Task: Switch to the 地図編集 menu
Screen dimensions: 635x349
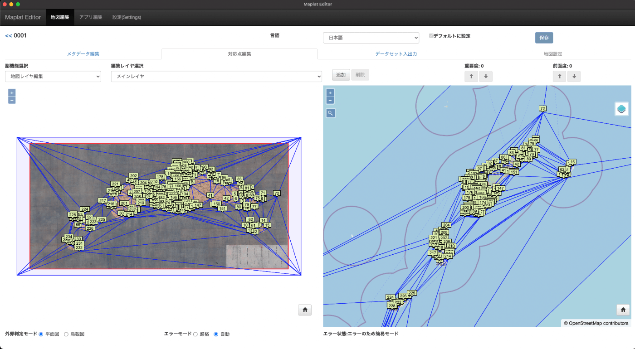Action: 60,17
